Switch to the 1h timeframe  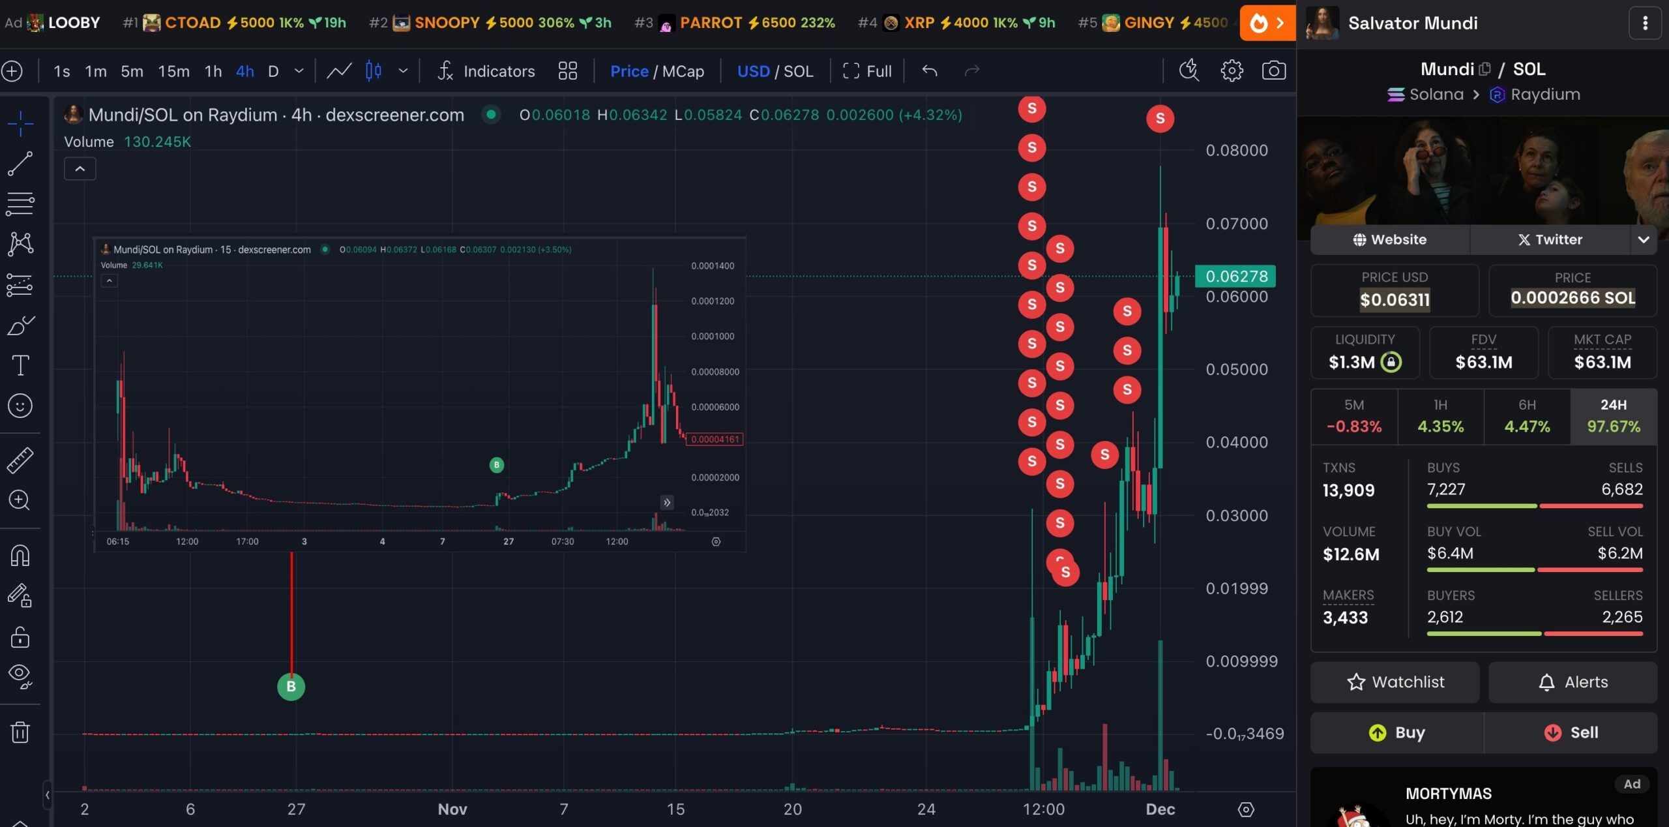[213, 71]
